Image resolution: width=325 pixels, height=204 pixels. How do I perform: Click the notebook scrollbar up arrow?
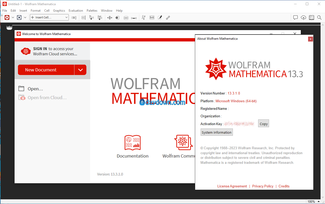[323, 24]
